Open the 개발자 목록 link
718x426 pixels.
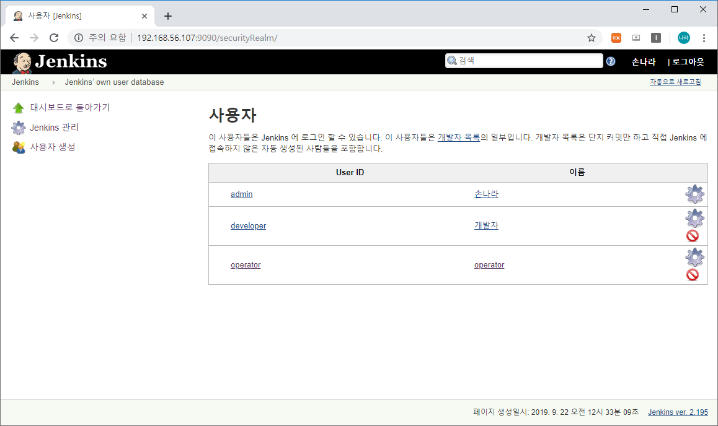pos(458,137)
